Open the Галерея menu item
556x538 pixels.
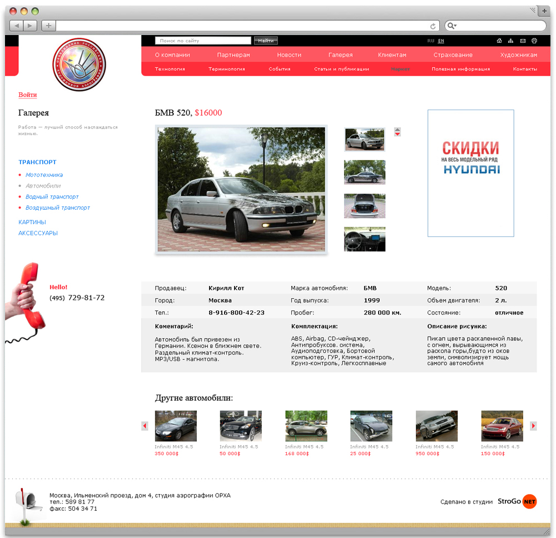tap(340, 55)
